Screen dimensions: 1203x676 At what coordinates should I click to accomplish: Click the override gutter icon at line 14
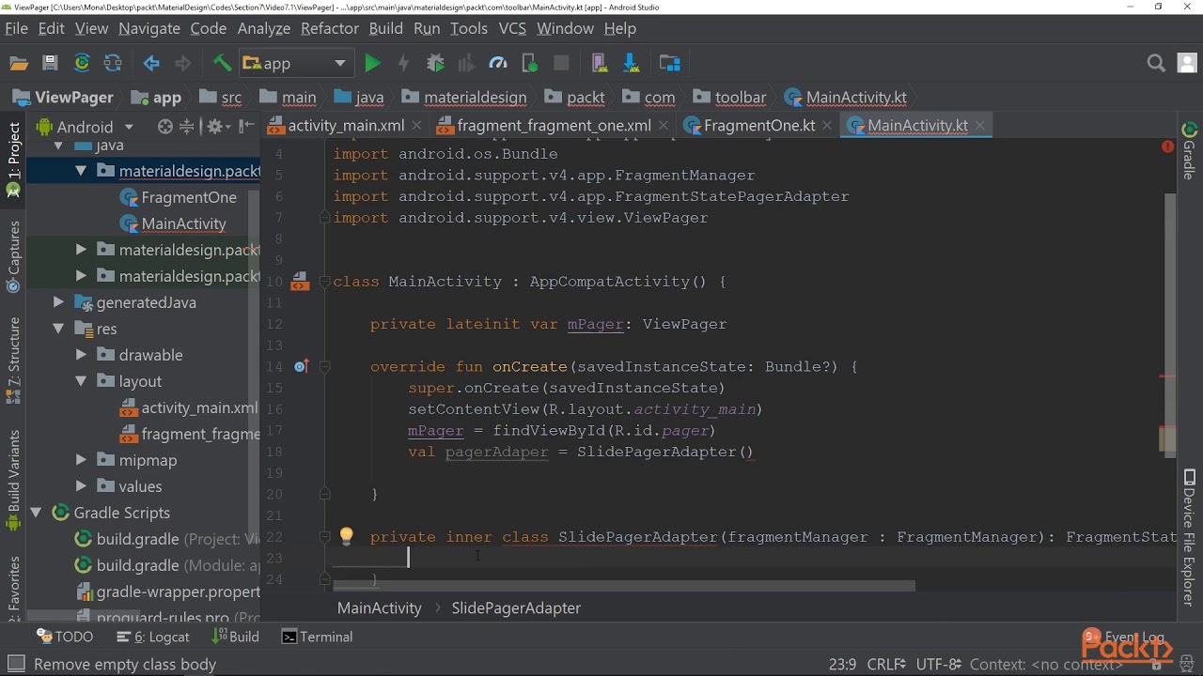point(301,366)
